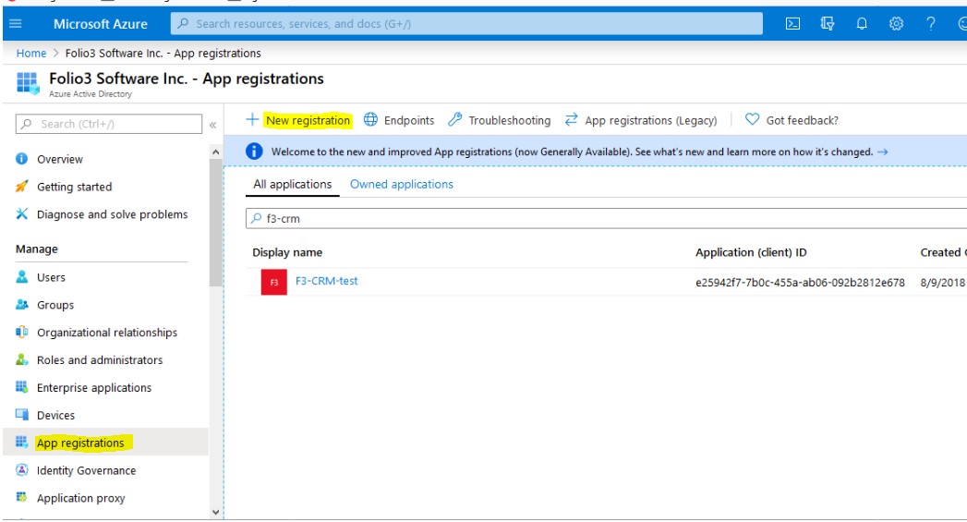Click the sidebar Search (Ctrl+/) box

tap(109, 124)
